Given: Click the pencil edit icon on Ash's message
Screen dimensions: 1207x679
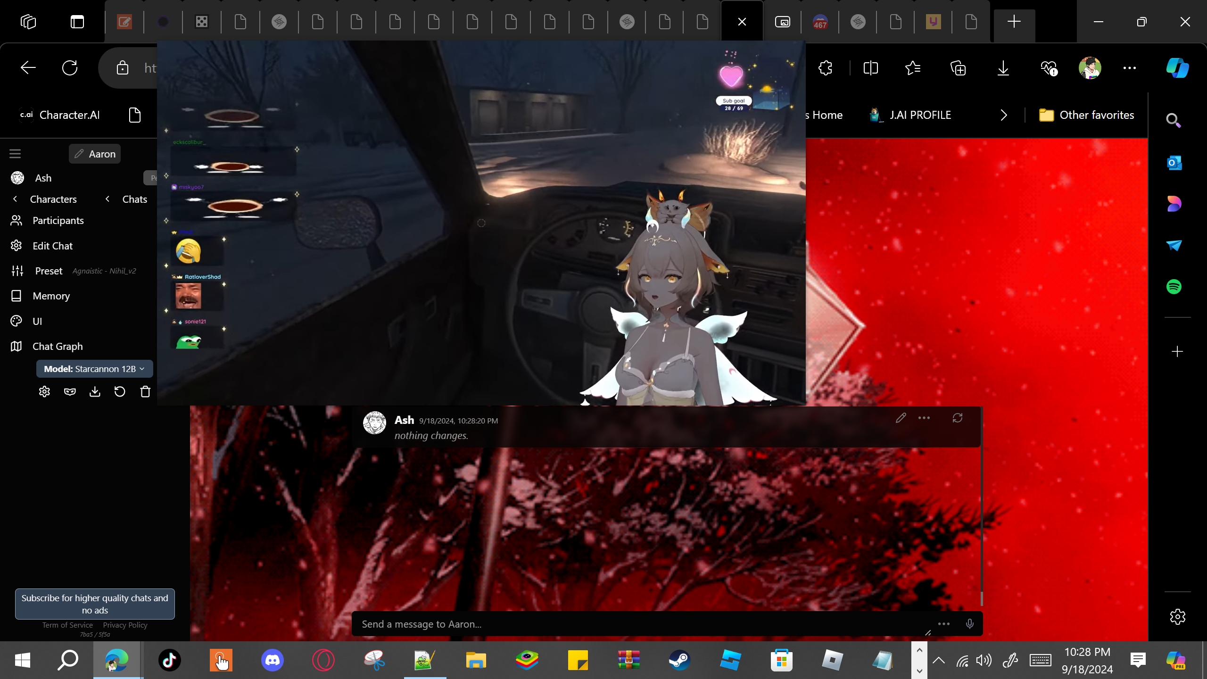Looking at the screenshot, I should pyautogui.click(x=901, y=418).
